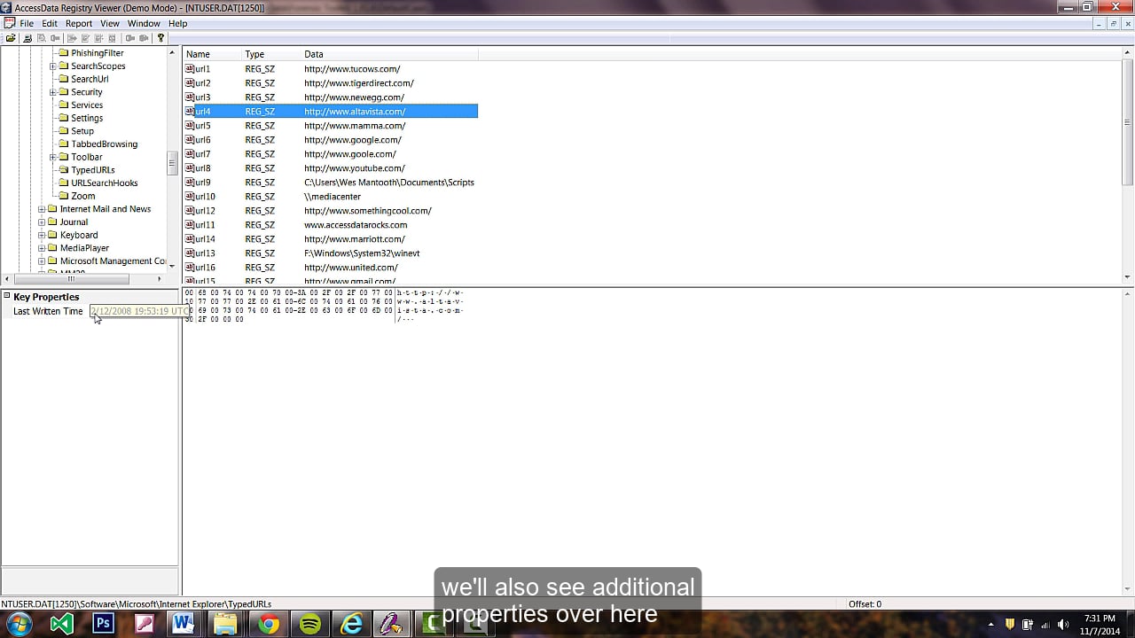Open the Edit menu
This screenshot has width=1135, height=638.
coord(50,24)
